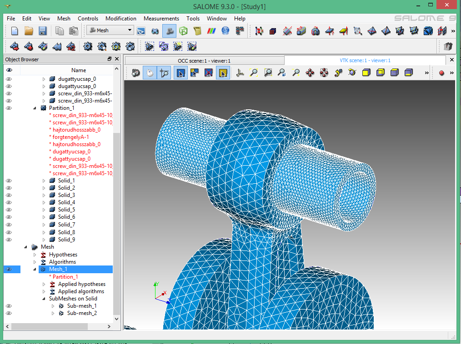Expand the Hypotheses node
The image size is (461, 344).
click(35, 255)
